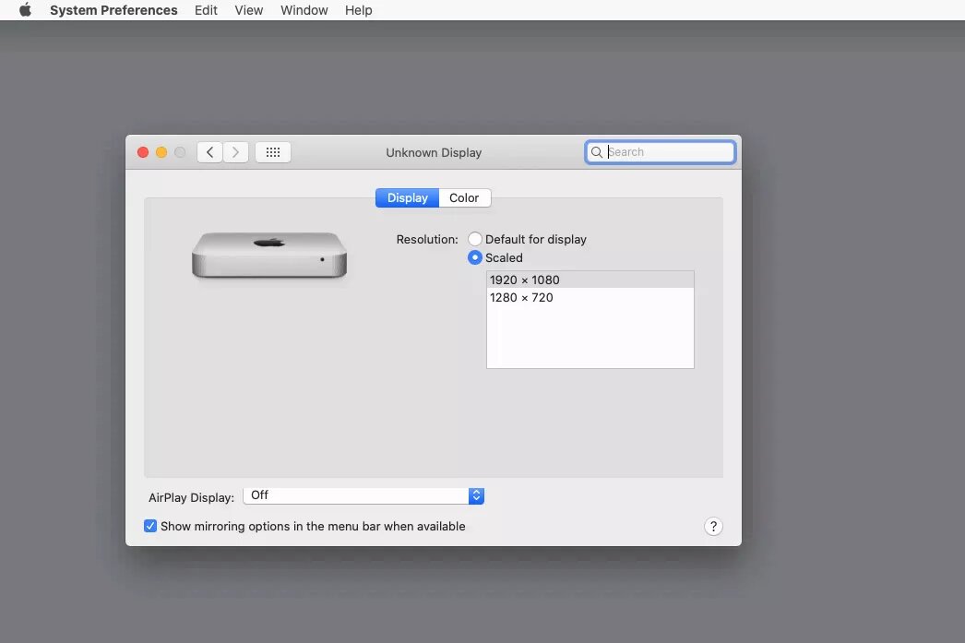The image size is (965, 643).
Task: Open the Apple menu
Action: [25, 10]
